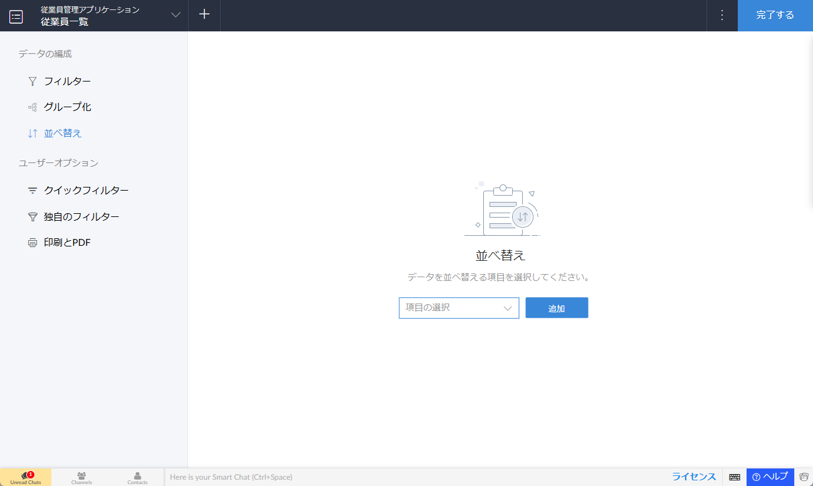This screenshot has width=813, height=486.
Task: Open the three-dot more options menu
Action: click(721, 15)
